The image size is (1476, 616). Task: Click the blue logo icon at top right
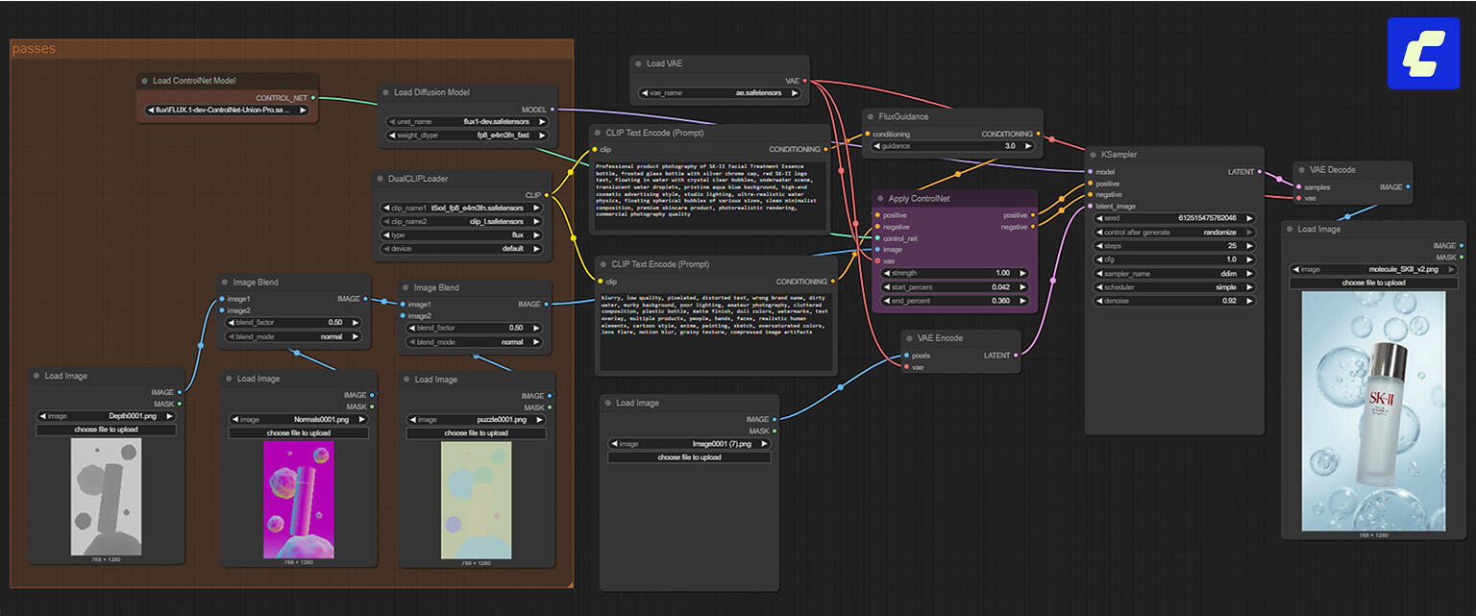click(1423, 53)
